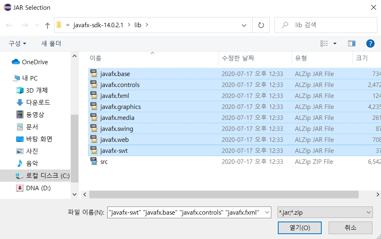Expand chevron after lib breadcrumb

147,25
